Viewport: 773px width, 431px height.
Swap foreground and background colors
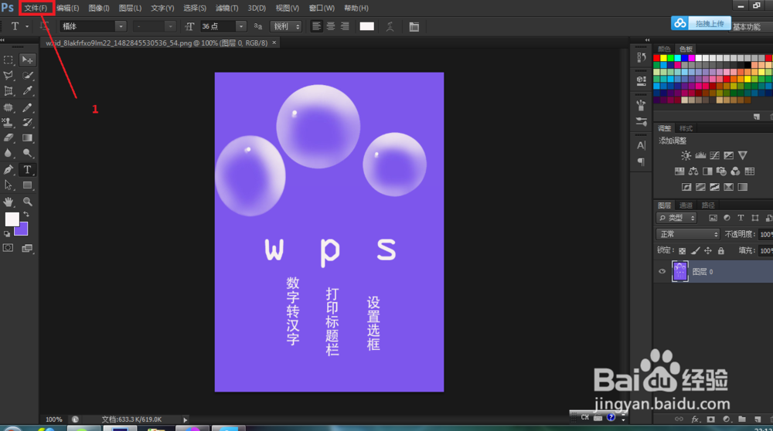click(26, 215)
